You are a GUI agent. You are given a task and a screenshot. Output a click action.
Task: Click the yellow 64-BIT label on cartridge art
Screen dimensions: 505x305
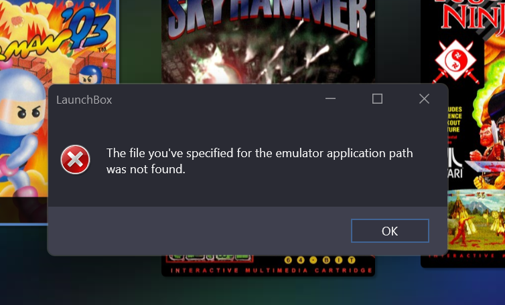click(x=319, y=260)
